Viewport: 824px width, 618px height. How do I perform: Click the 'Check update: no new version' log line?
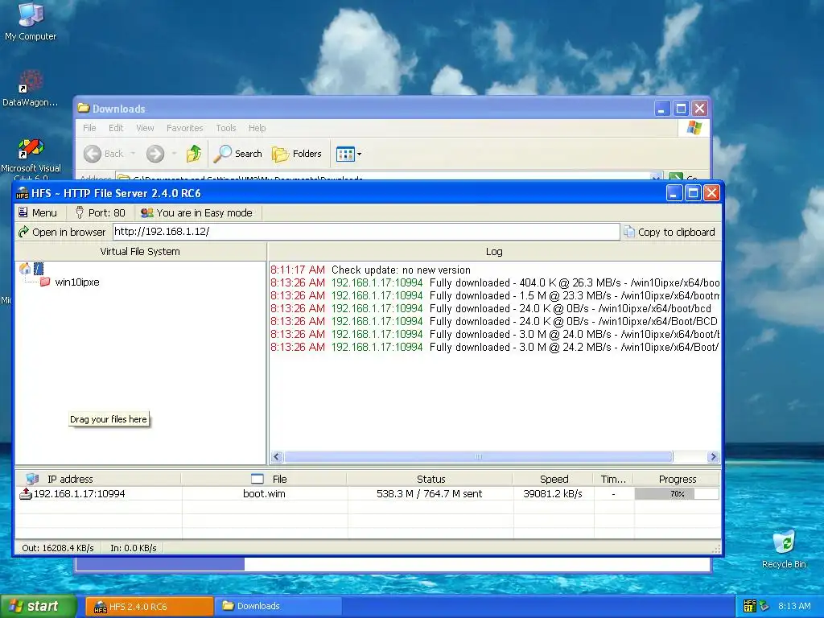pos(401,270)
